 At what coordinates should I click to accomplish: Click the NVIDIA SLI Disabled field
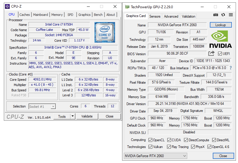point(189,132)
